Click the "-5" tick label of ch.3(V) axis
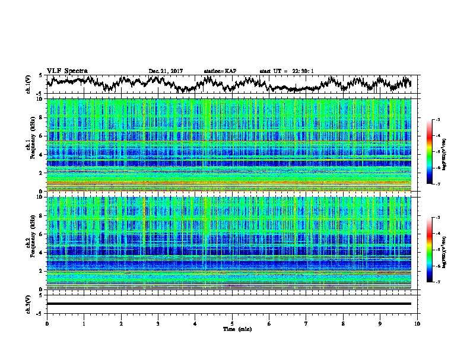This screenshot has height=363, width=470. pyautogui.click(x=40, y=314)
